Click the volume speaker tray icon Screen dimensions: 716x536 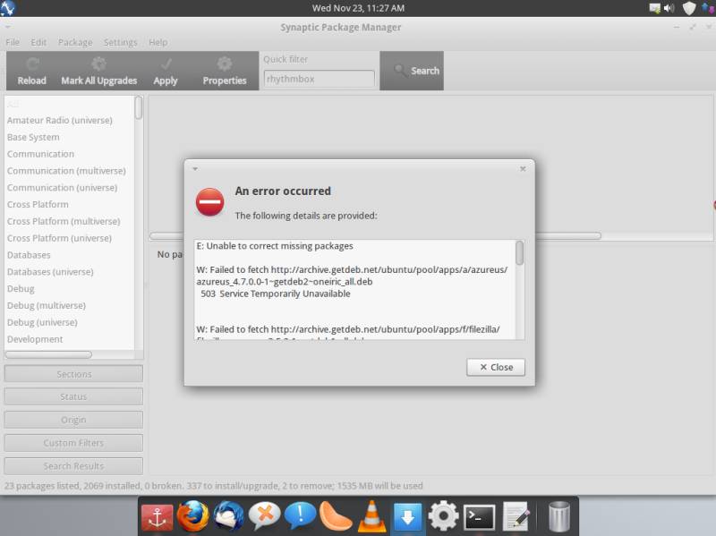(669, 8)
